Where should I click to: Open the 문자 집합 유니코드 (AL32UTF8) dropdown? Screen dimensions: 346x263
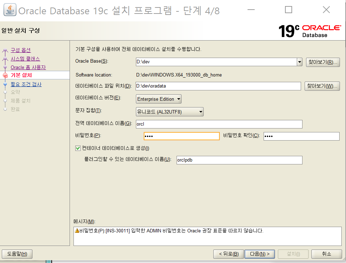170,112
